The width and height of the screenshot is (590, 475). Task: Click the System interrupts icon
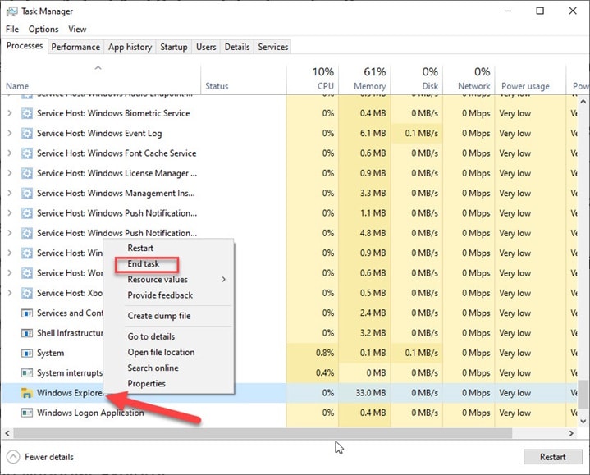(x=27, y=372)
